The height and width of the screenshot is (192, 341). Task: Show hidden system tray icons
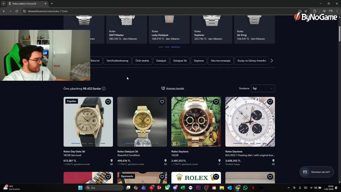tap(289, 188)
